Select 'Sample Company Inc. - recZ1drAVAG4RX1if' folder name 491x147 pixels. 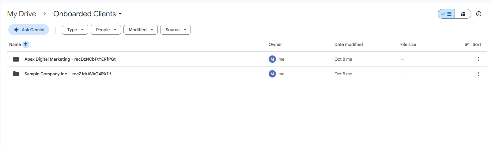point(68,74)
